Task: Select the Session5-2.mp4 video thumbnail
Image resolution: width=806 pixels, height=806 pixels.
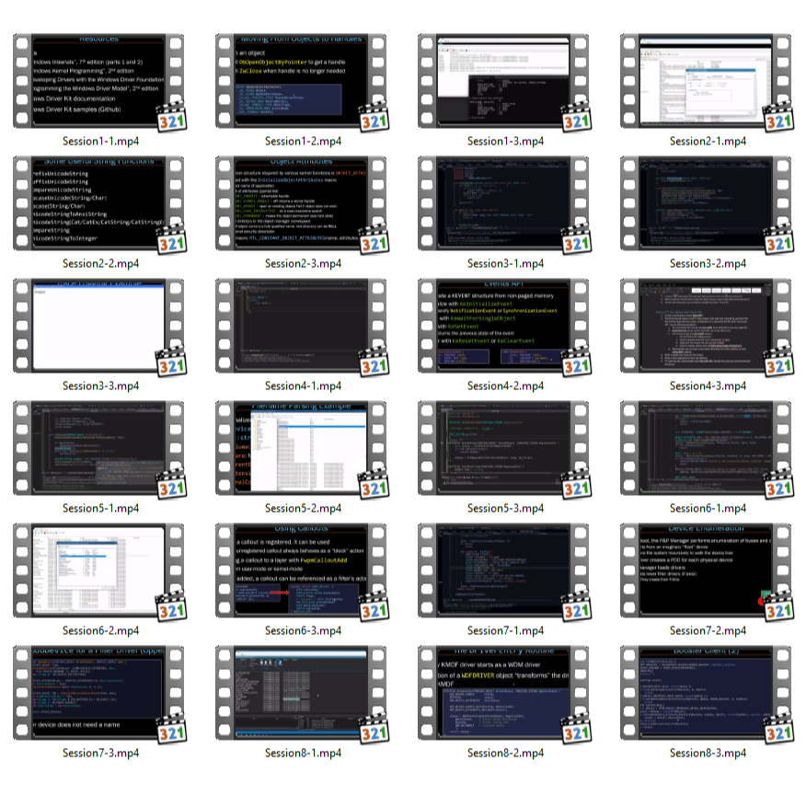Action: pos(301,448)
